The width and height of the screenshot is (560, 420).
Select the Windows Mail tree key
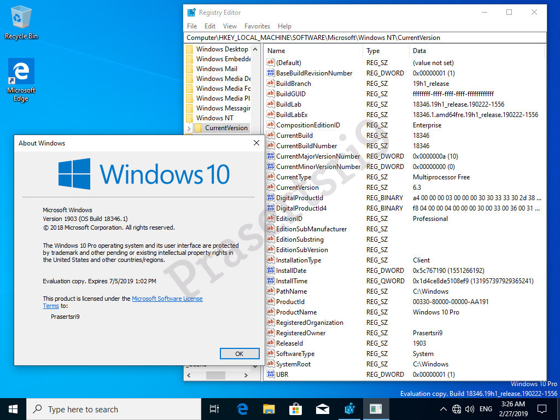(x=217, y=68)
